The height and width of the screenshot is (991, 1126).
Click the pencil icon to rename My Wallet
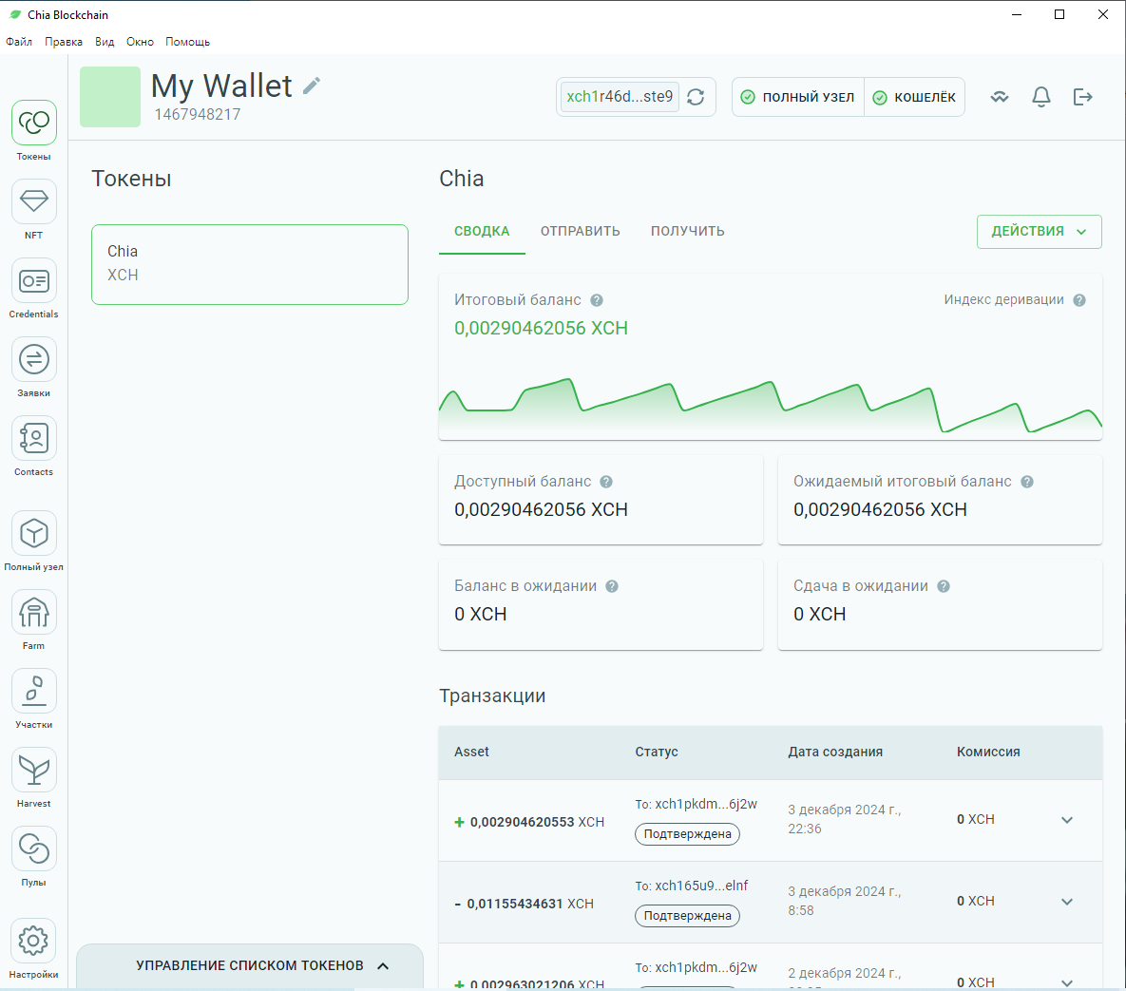[312, 86]
